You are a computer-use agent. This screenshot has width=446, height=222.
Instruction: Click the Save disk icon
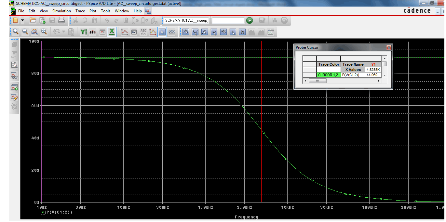[52, 20]
